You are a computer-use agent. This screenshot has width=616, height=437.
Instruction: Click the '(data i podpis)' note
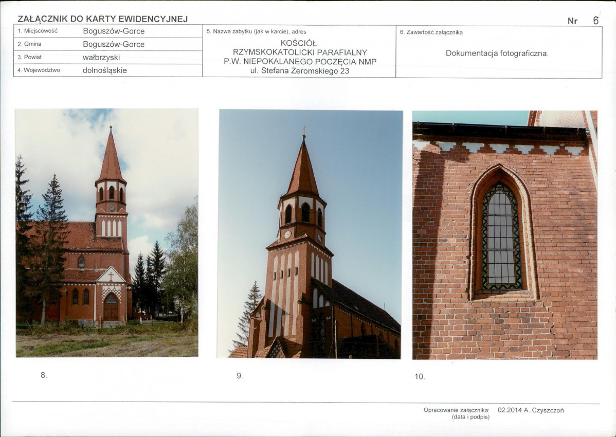[x=470, y=417]
